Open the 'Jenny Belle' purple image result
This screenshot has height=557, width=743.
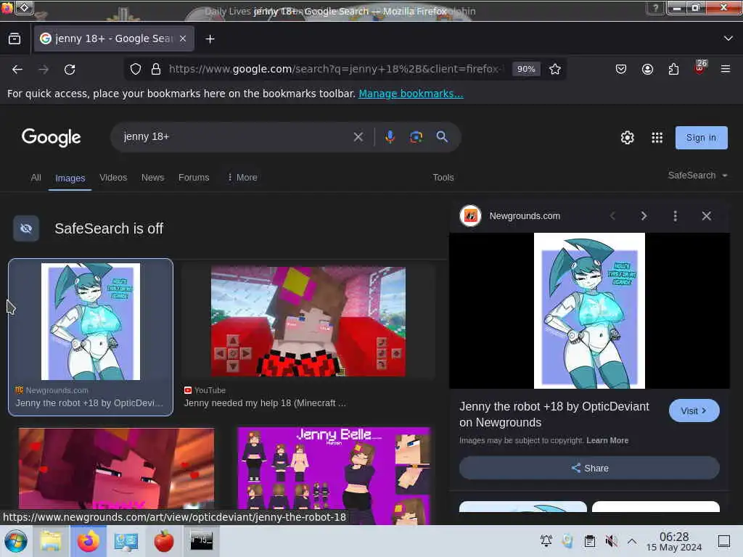(334, 475)
